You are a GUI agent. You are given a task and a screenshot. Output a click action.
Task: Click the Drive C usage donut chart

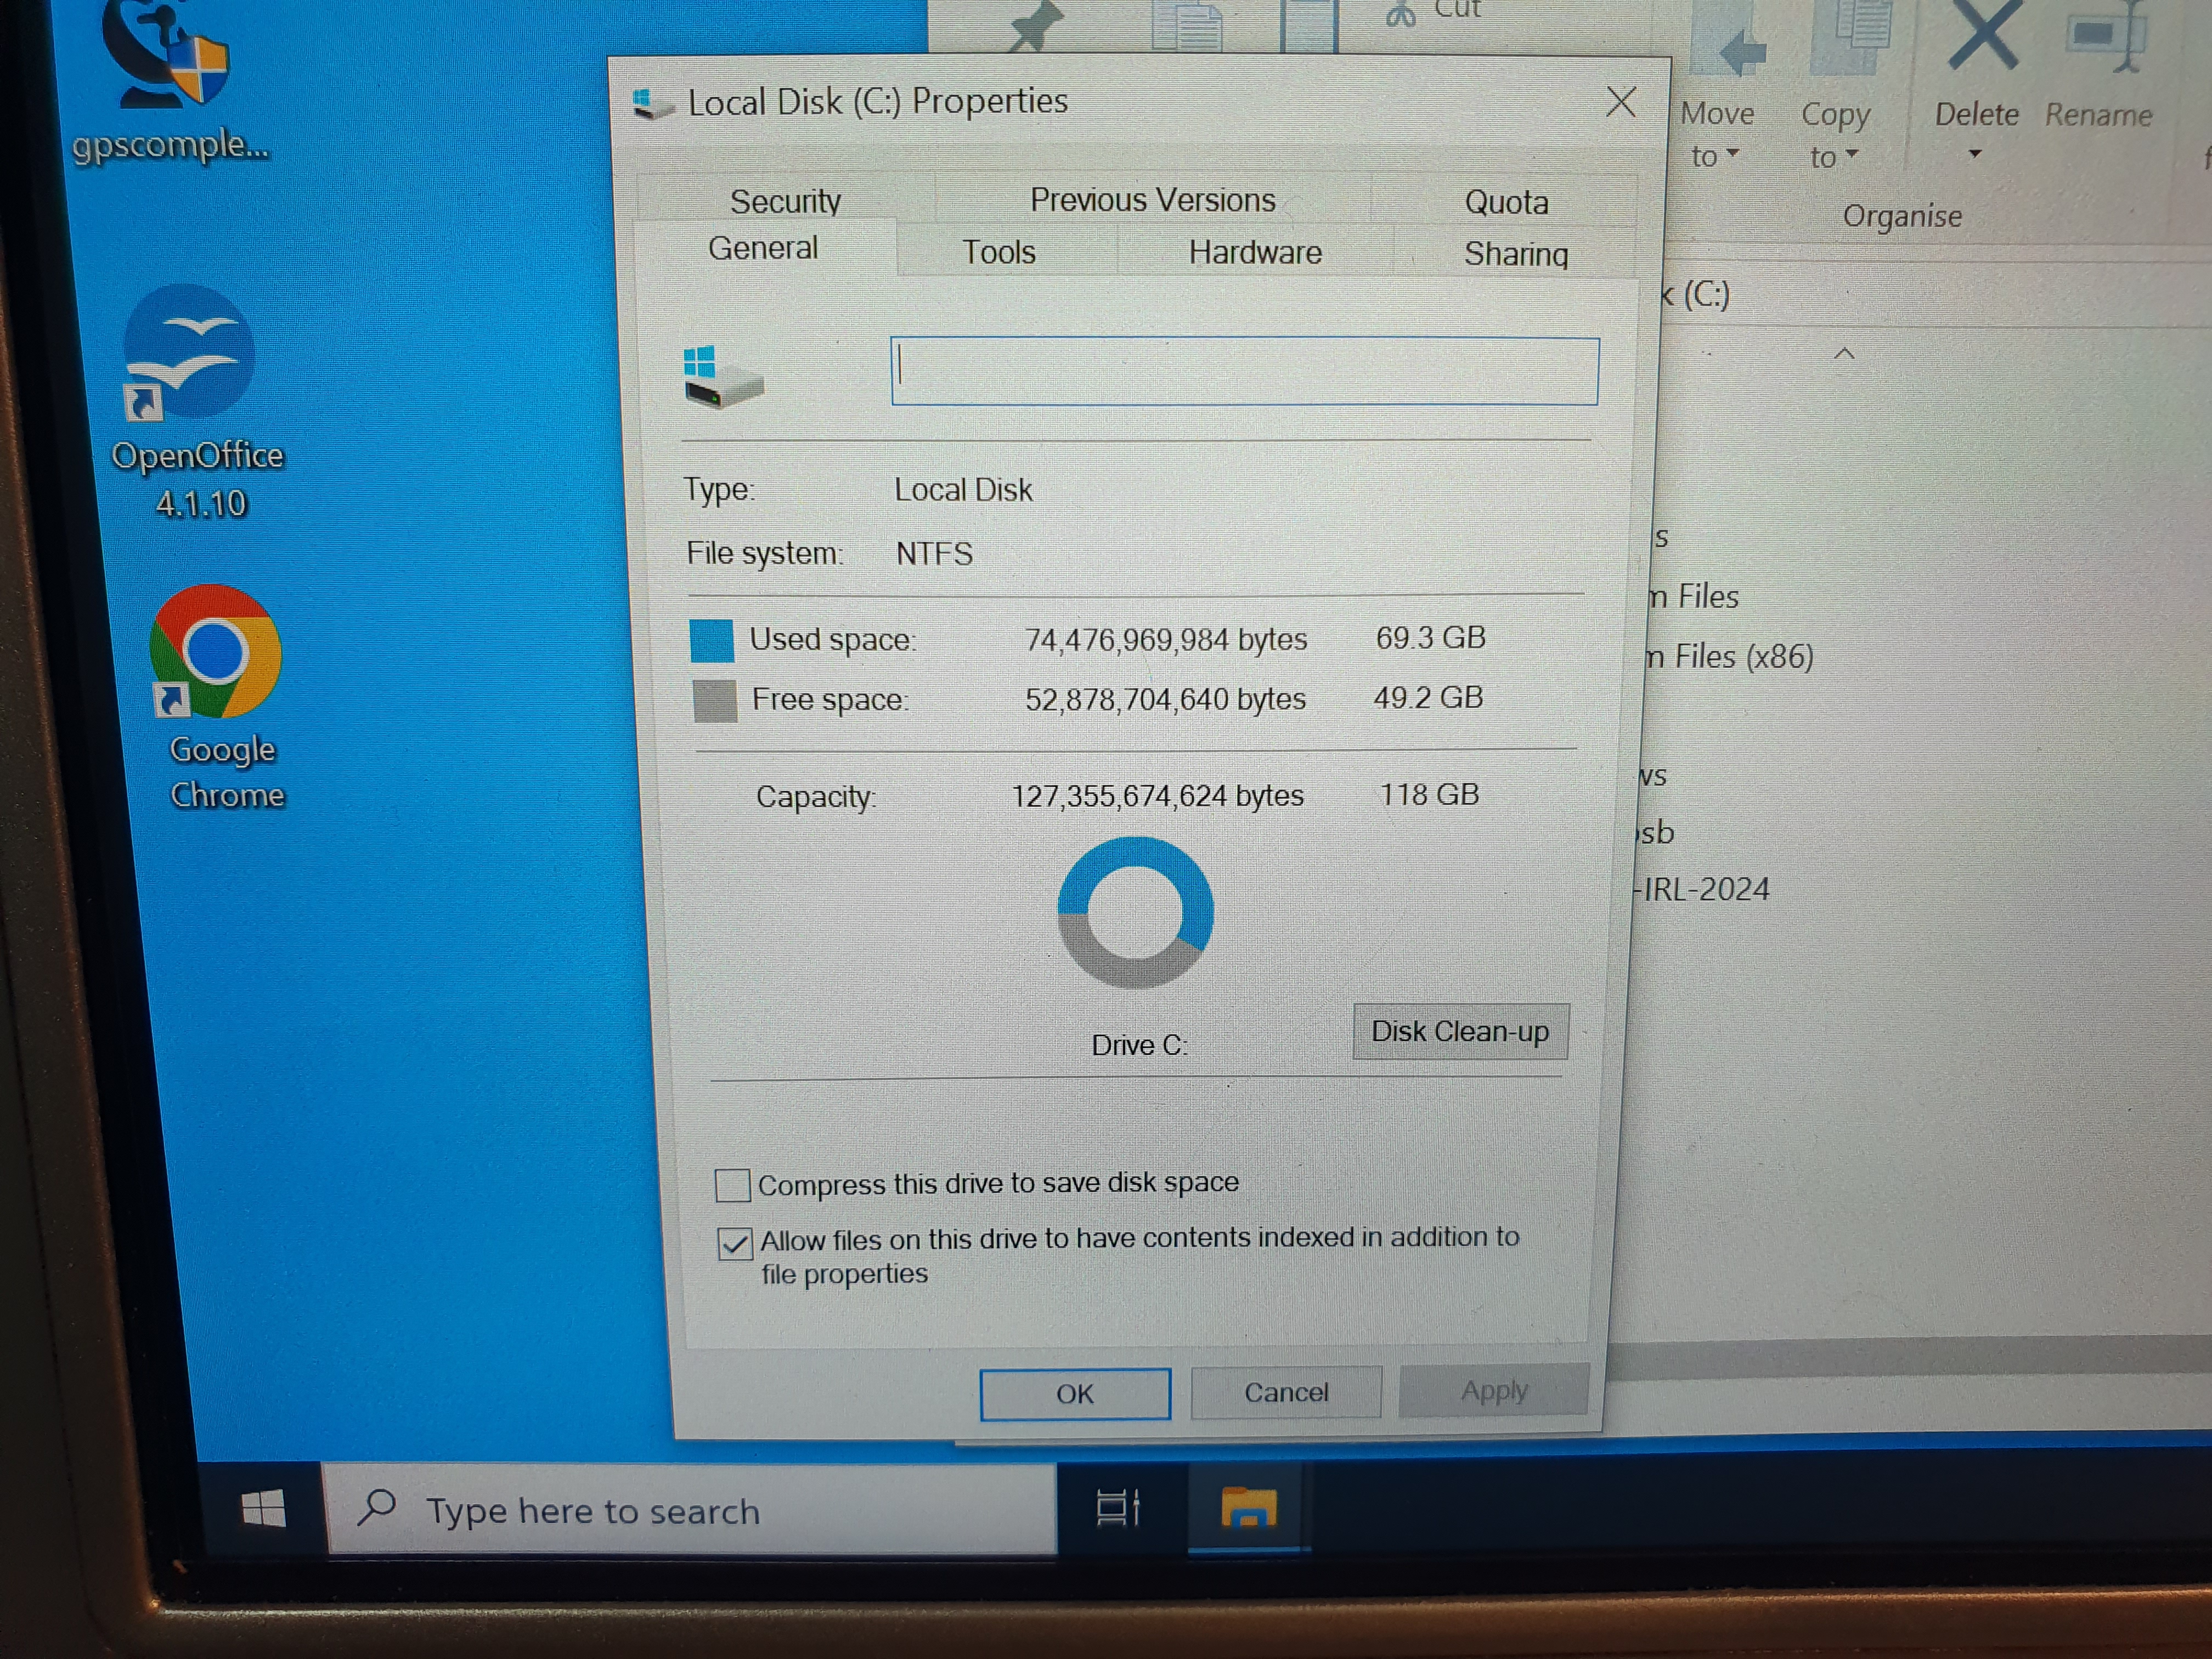tap(1135, 912)
